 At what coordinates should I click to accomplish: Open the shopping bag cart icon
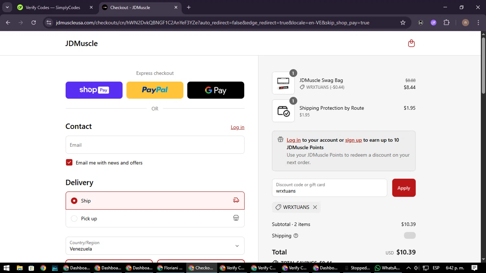click(x=411, y=43)
